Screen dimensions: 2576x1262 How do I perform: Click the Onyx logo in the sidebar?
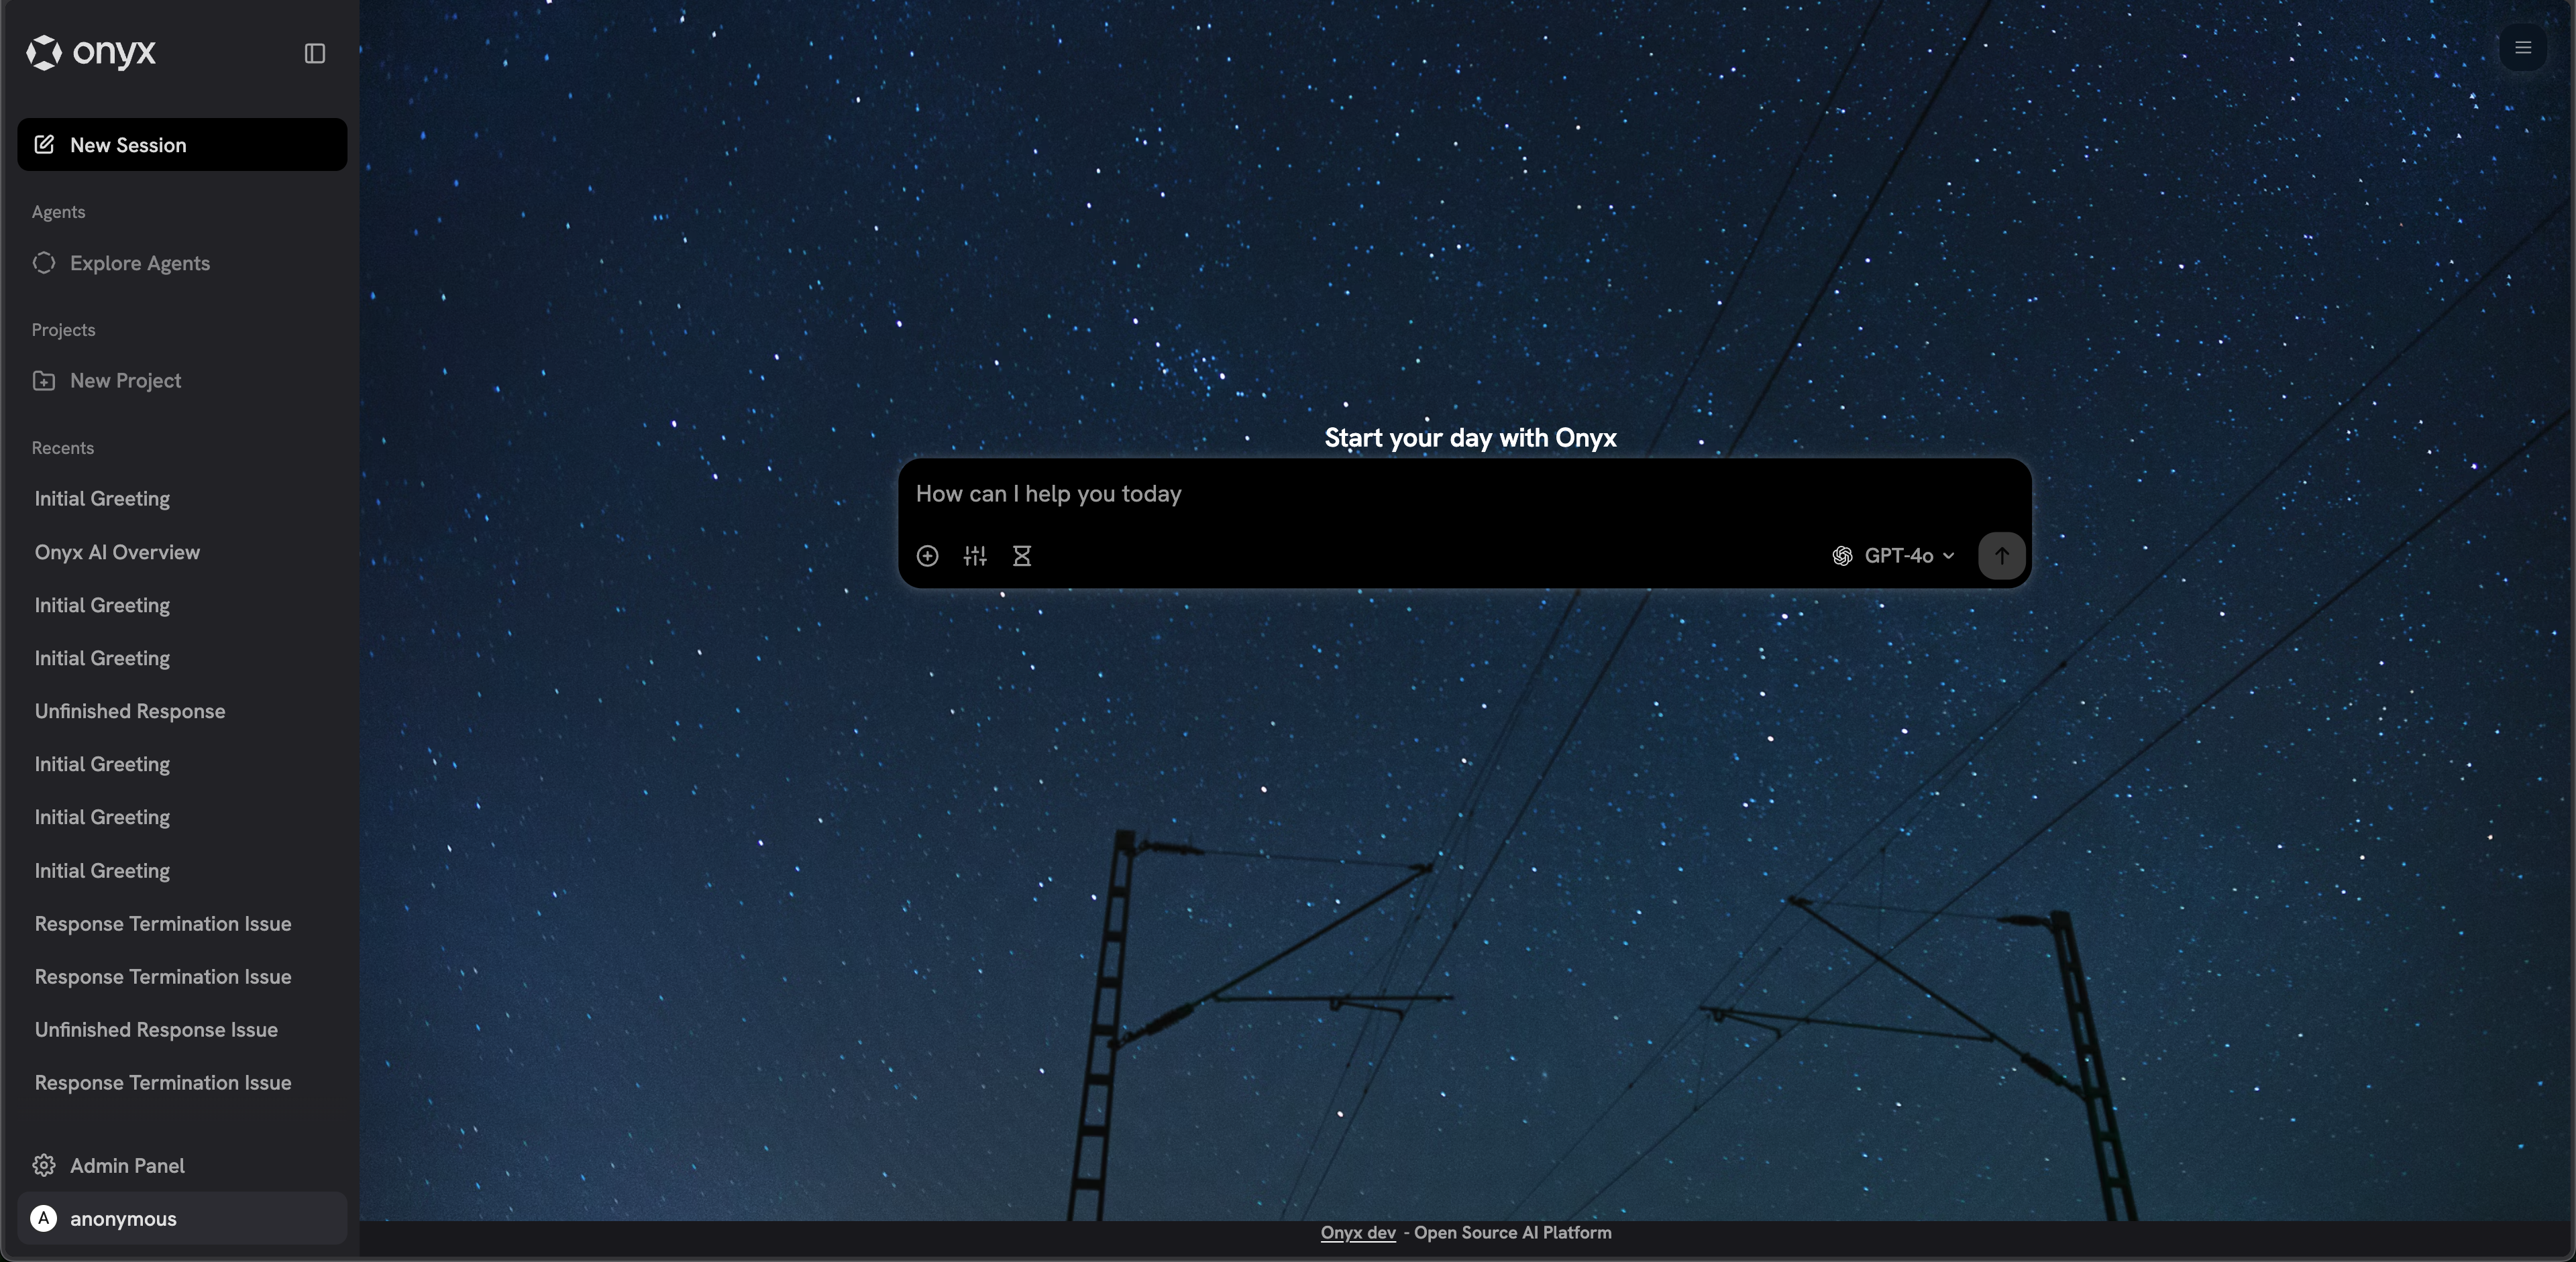[x=90, y=53]
